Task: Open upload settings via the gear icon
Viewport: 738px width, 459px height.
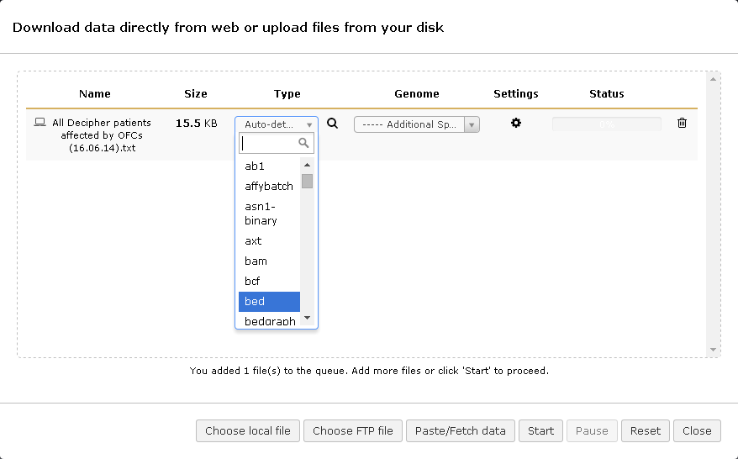Action: 516,123
